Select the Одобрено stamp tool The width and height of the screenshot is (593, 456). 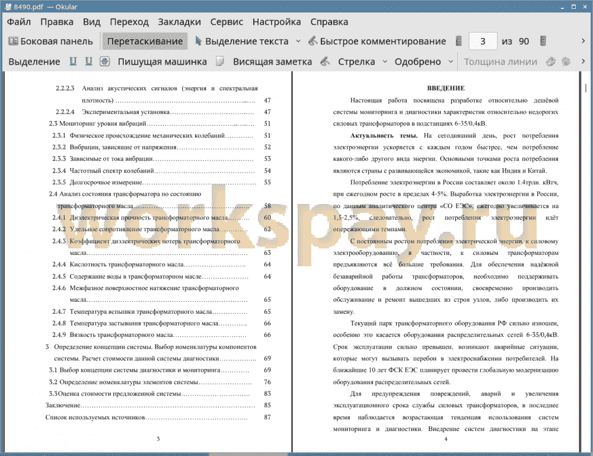417,62
